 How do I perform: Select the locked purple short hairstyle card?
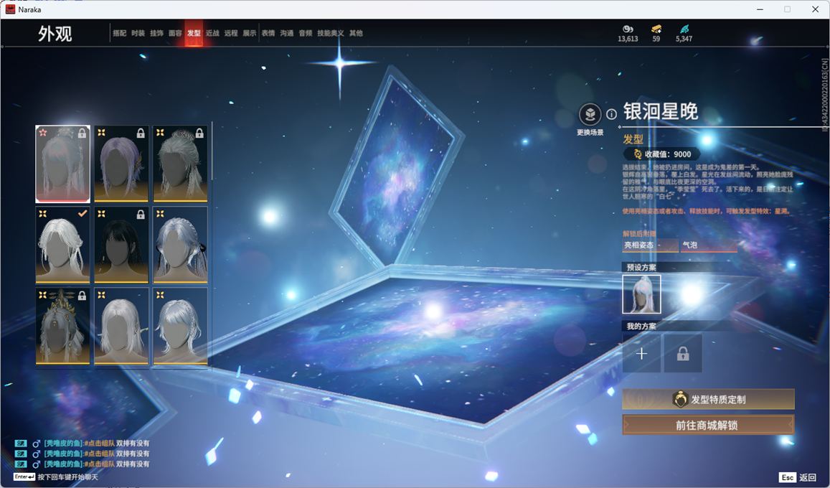[121, 164]
